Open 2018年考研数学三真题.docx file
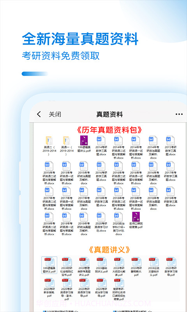The width and height of the screenshot is (187, 312). click(101, 197)
